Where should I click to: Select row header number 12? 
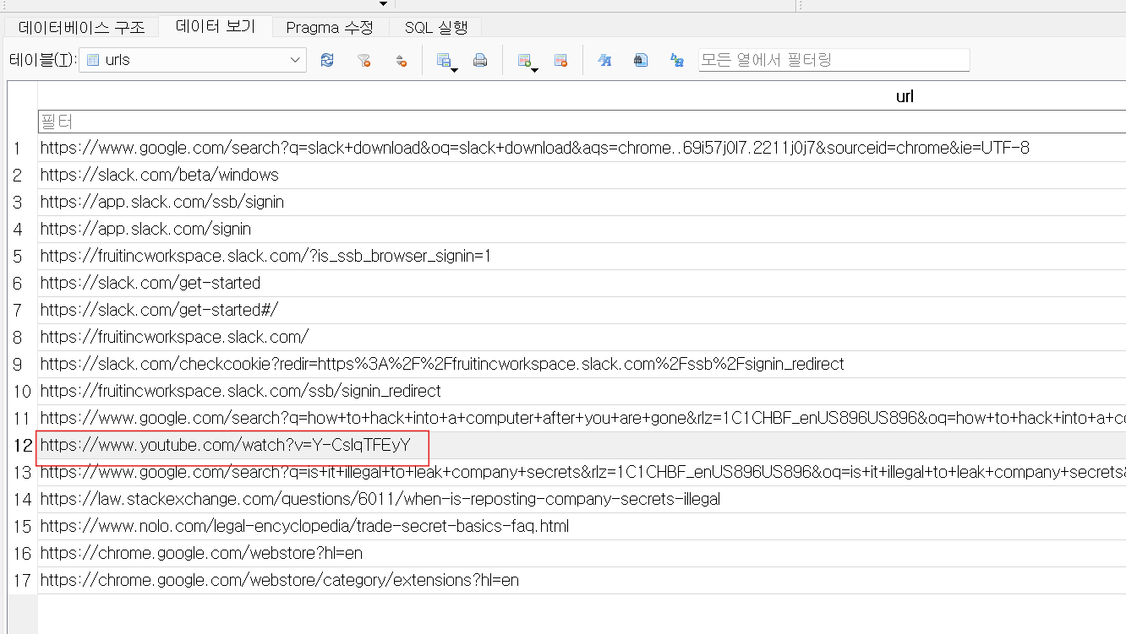point(22,445)
